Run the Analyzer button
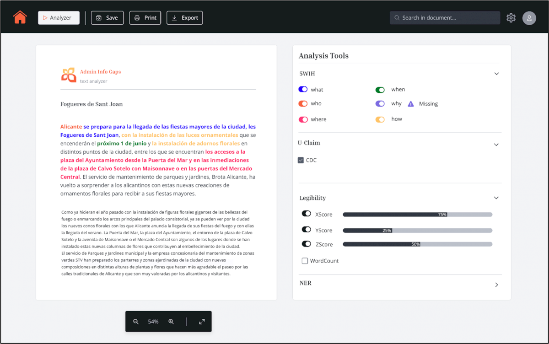The width and height of the screenshot is (549, 344). pos(59,18)
